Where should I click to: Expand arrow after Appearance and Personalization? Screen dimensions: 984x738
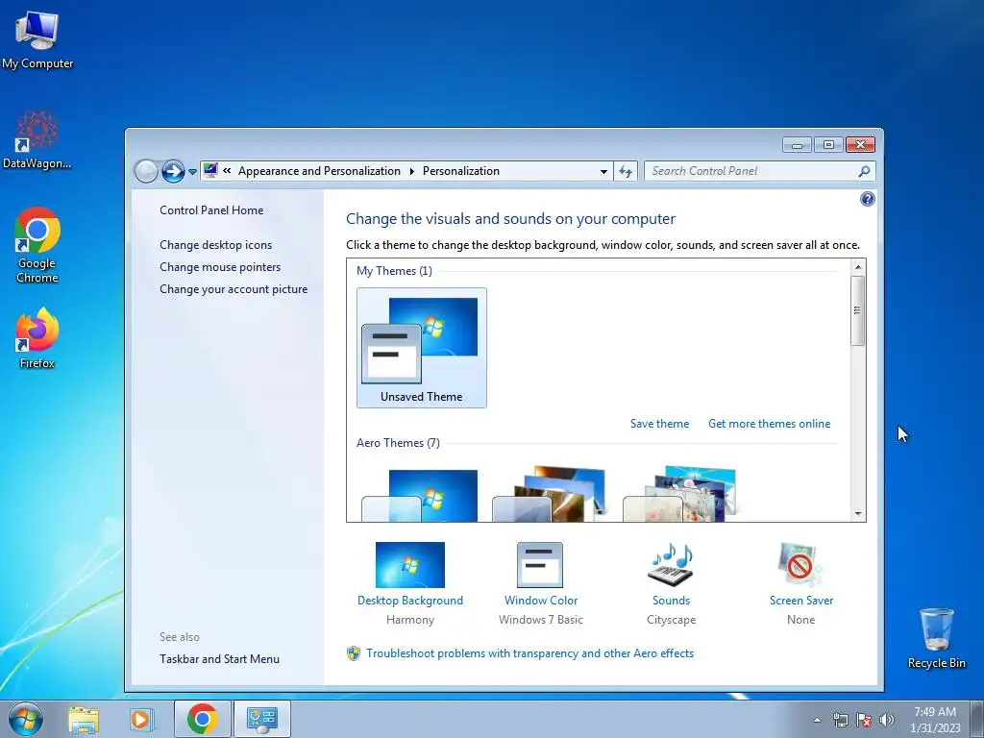pos(412,171)
